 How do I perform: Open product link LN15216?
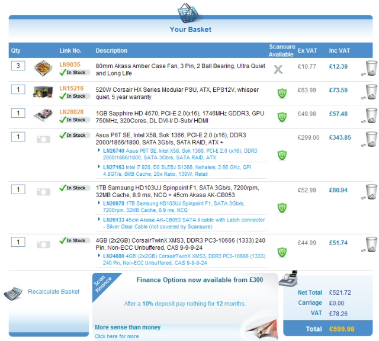[x=71, y=89]
